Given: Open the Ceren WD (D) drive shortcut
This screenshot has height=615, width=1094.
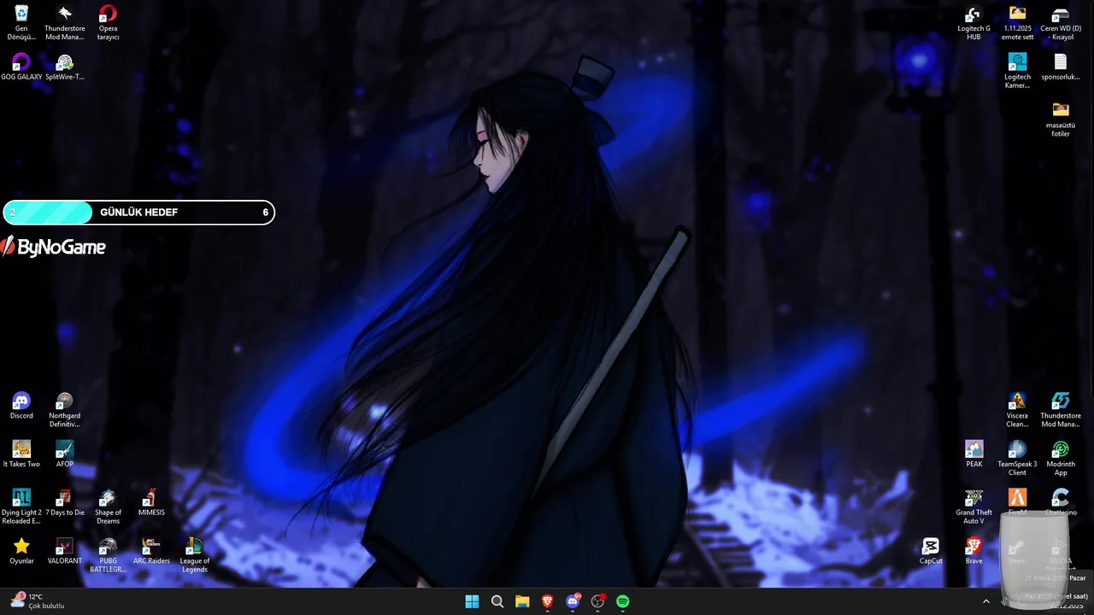Looking at the screenshot, I should tap(1061, 23).
